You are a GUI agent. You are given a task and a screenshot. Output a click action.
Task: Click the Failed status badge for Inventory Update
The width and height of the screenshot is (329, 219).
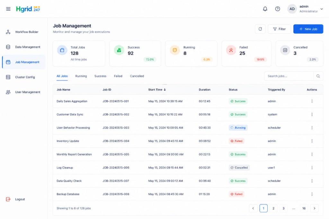(236, 141)
